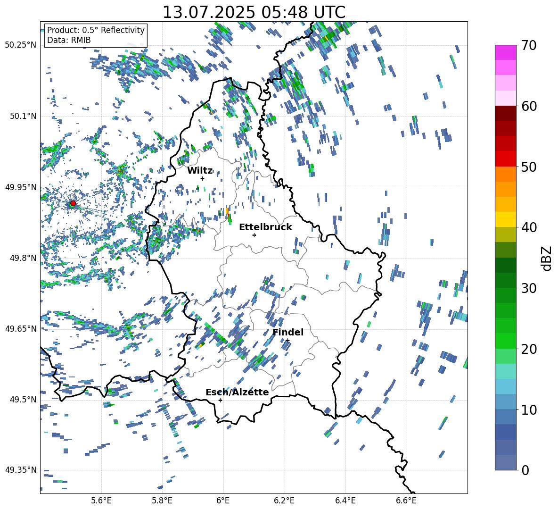Click the cross marker below Findel
The image size is (558, 510).
(287, 341)
